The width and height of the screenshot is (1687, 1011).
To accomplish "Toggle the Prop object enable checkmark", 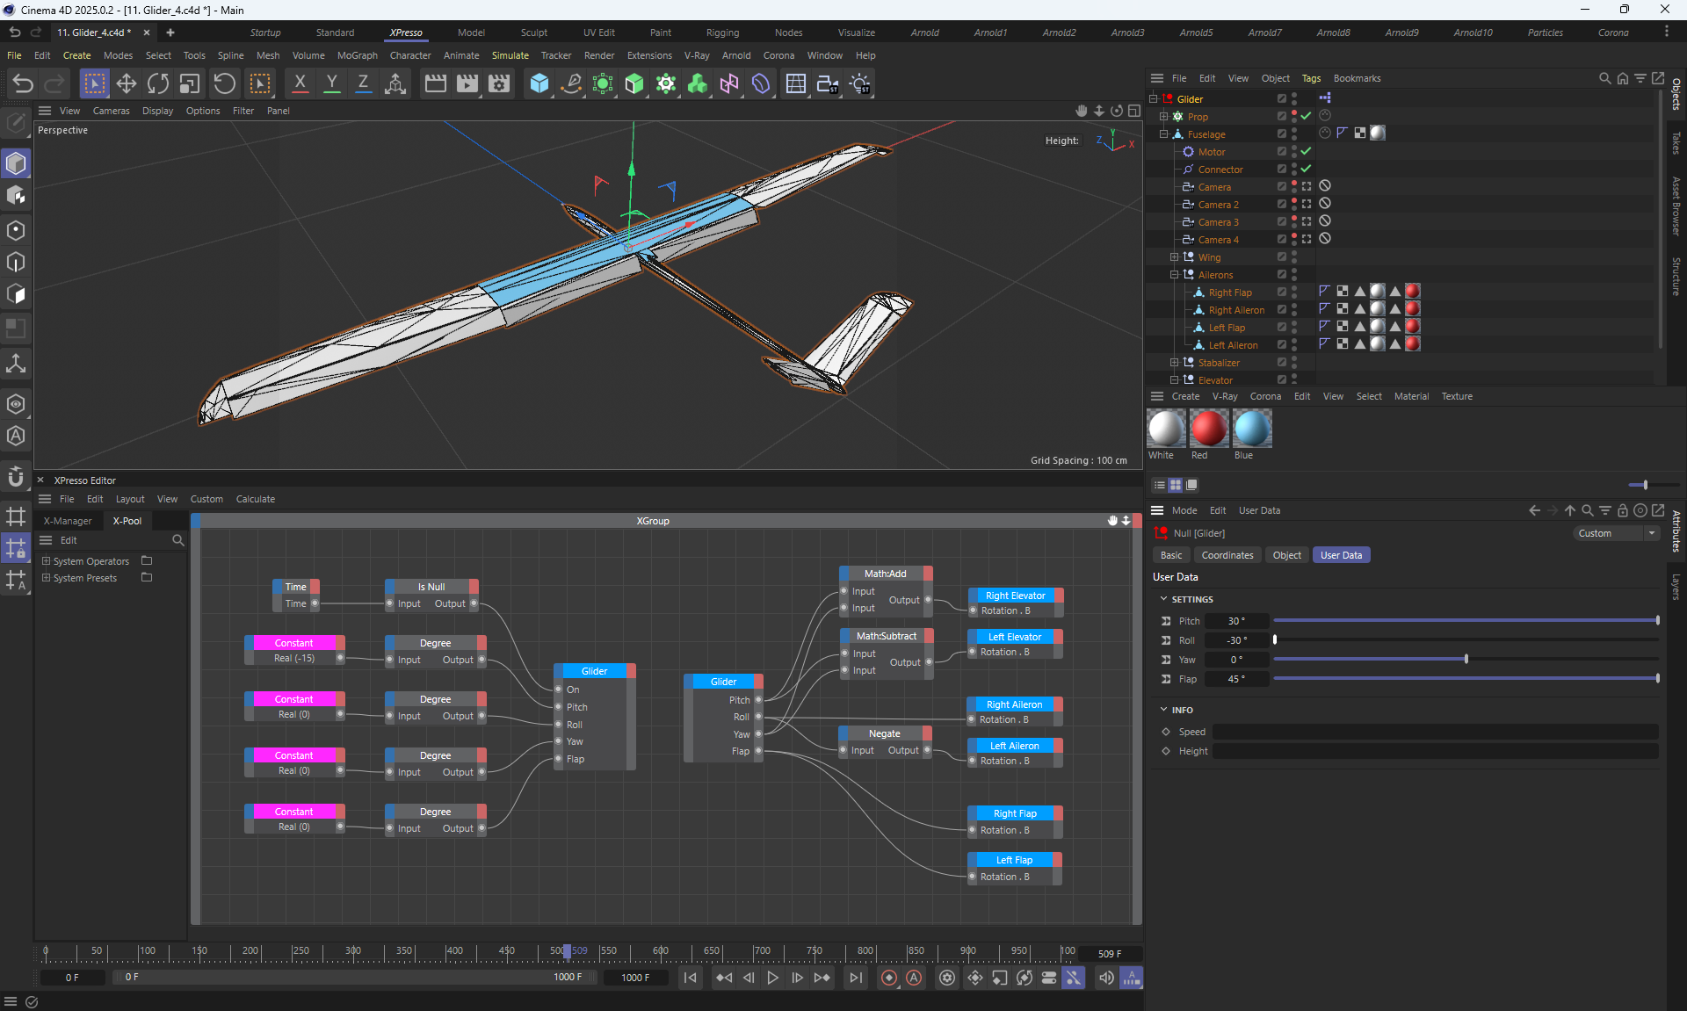I will 1306,116.
